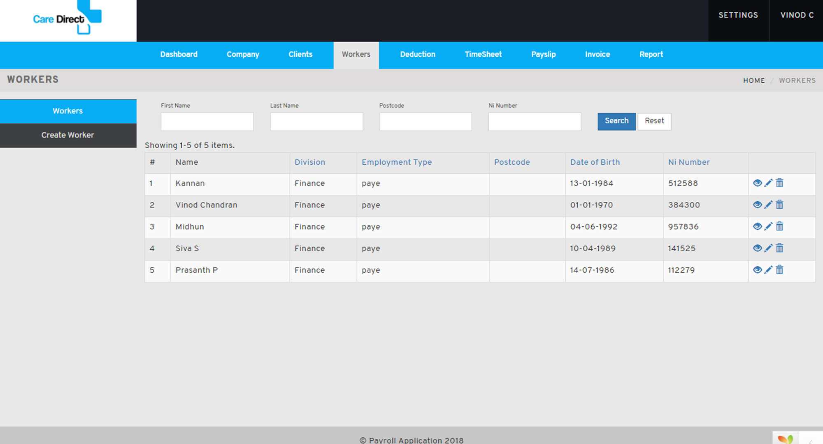View details of worker Kannan

757,183
